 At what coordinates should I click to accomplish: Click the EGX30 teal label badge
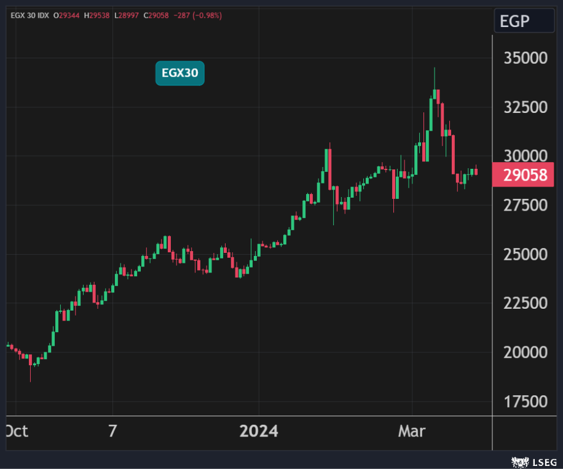click(179, 74)
